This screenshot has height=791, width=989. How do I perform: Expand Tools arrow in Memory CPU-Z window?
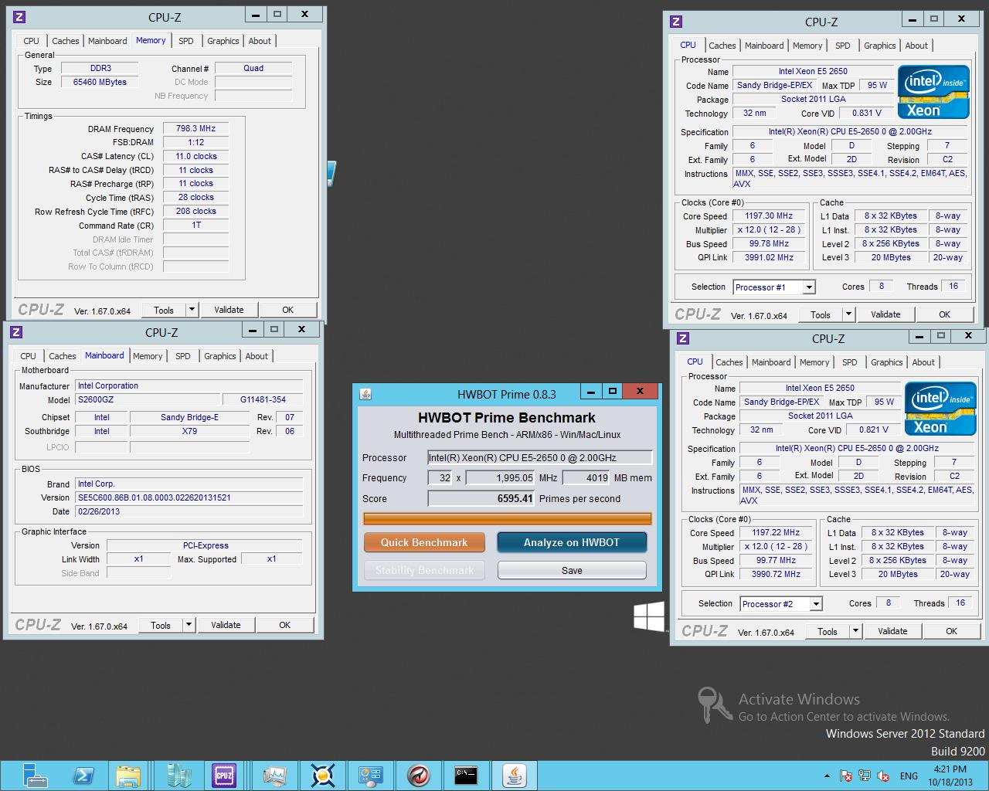(192, 310)
